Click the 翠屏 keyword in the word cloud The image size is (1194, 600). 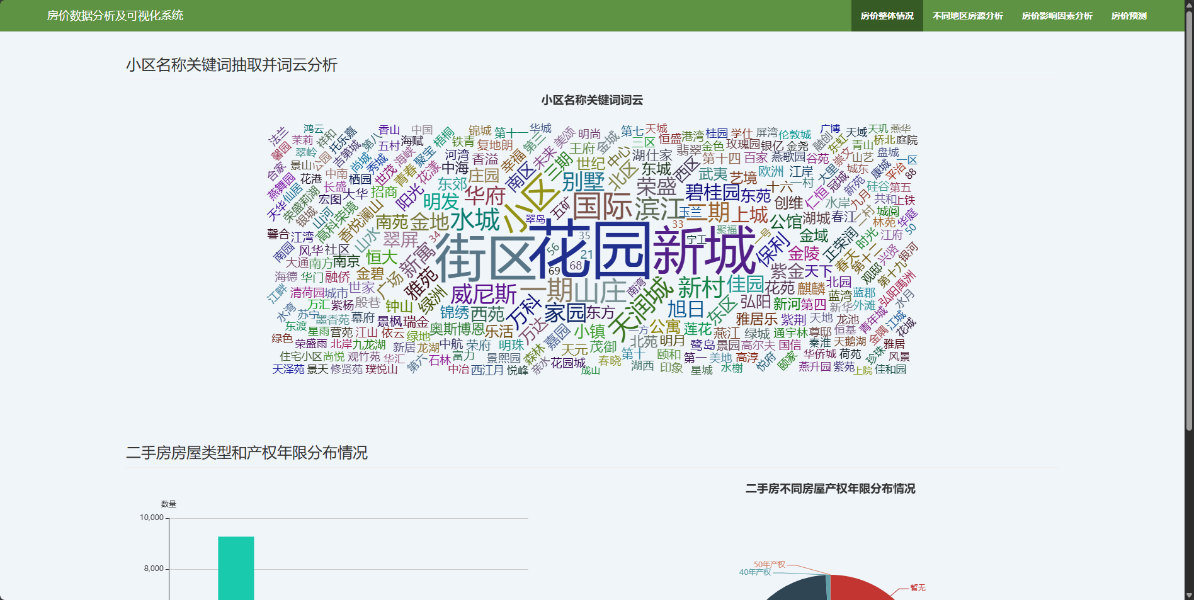[x=401, y=240]
